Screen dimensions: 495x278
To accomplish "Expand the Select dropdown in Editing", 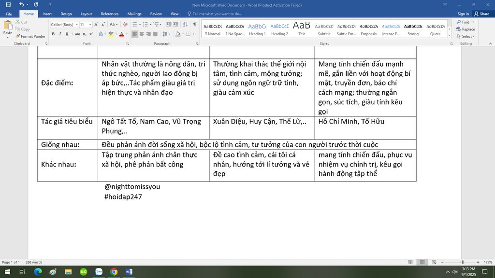I will coord(467,36).
